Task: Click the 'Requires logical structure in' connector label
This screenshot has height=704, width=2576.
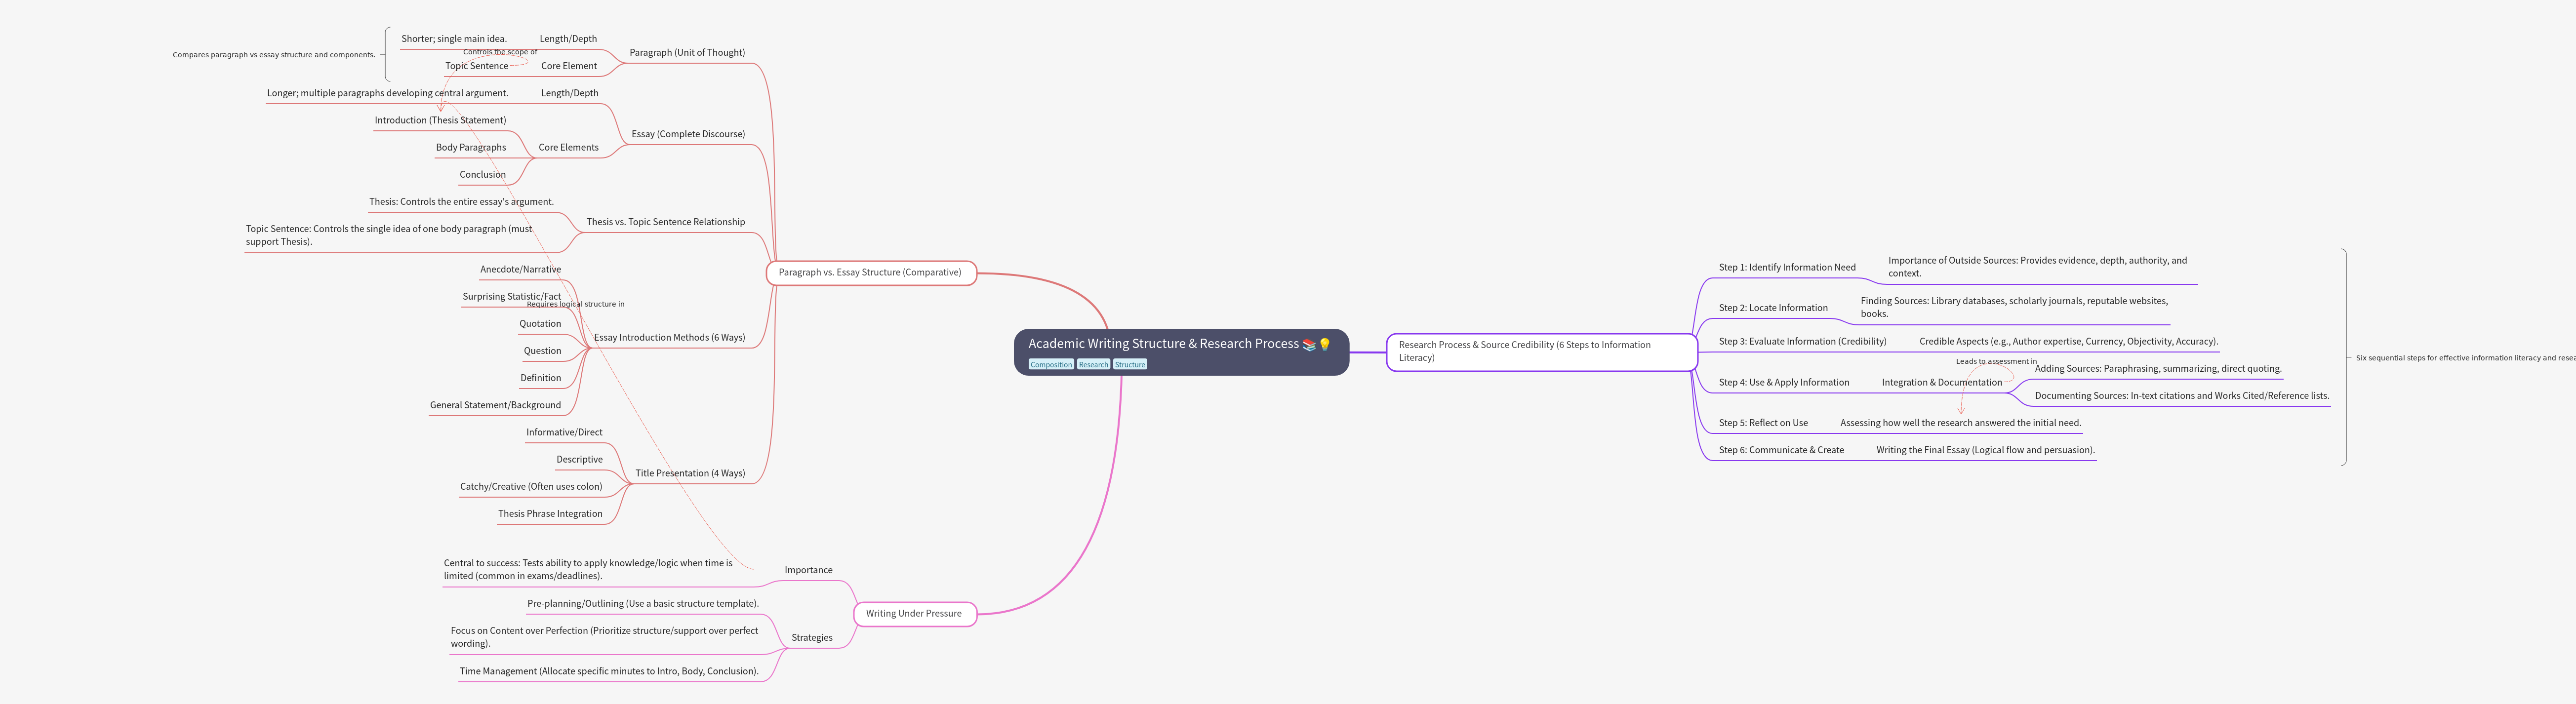Action: coord(575,304)
